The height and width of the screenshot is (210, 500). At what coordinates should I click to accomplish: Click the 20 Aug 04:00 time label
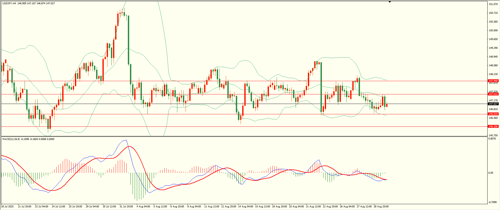click(296, 207)
